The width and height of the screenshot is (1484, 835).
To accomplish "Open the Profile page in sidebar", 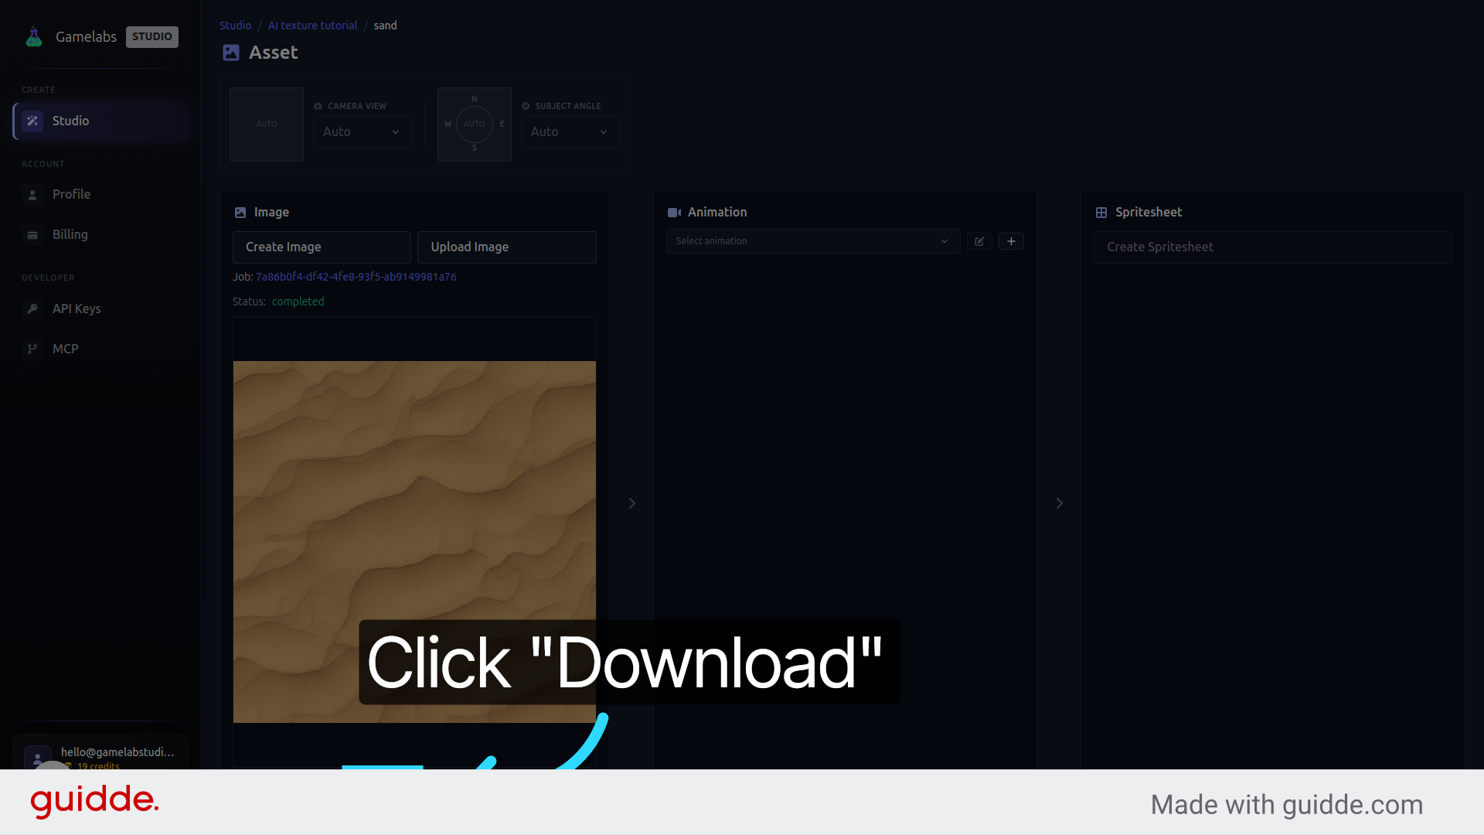I will pyautogui.click(x=100, y=194).
